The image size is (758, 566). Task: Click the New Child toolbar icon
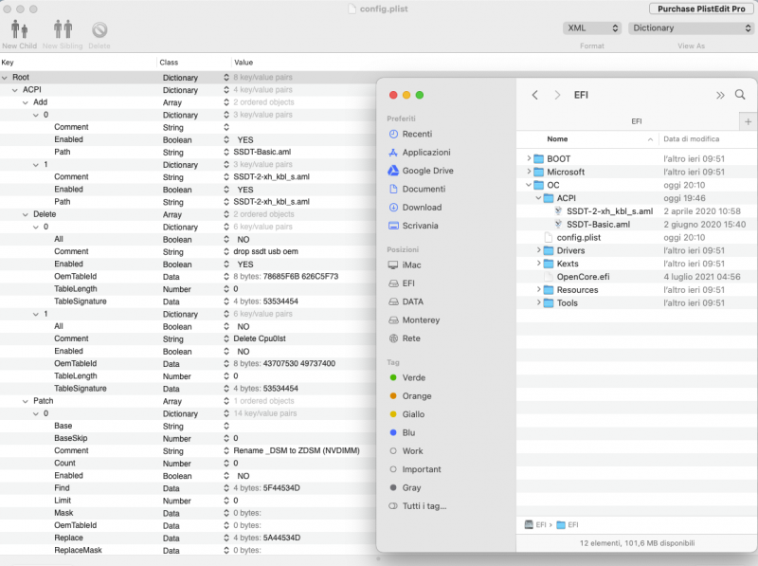tap(19, 31)
